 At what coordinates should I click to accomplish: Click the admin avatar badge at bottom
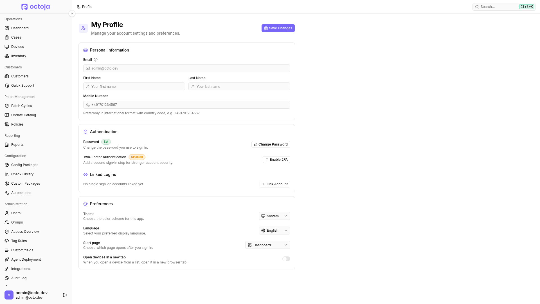[9, 295]
